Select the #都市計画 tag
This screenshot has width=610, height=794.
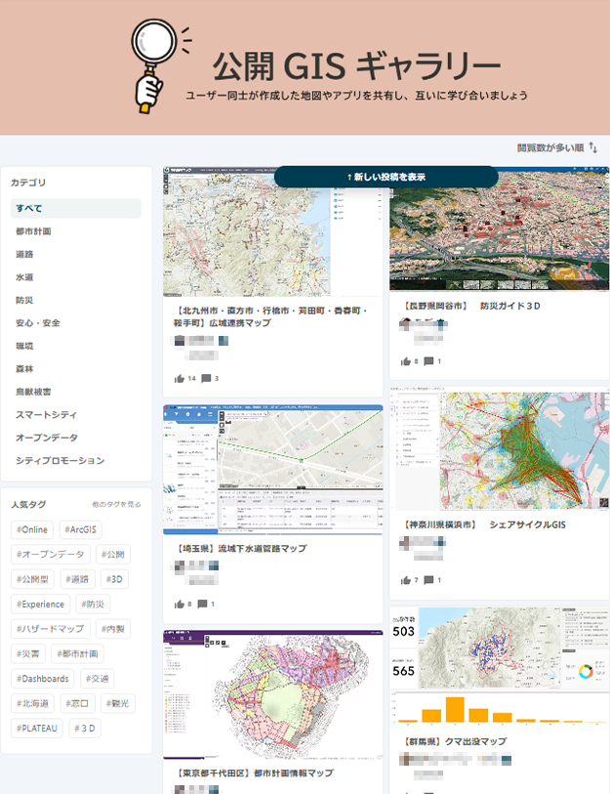pos(77,653)
